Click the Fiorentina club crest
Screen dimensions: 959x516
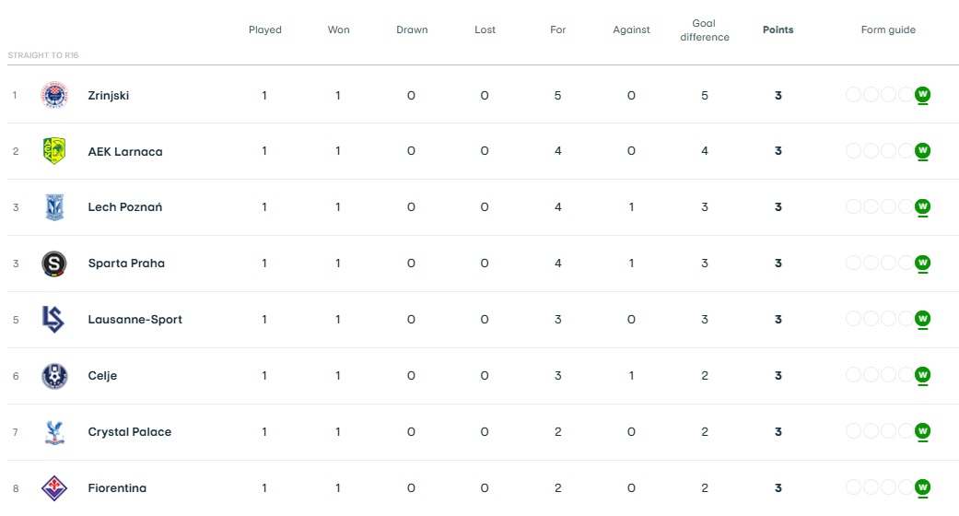coord(54,487)
